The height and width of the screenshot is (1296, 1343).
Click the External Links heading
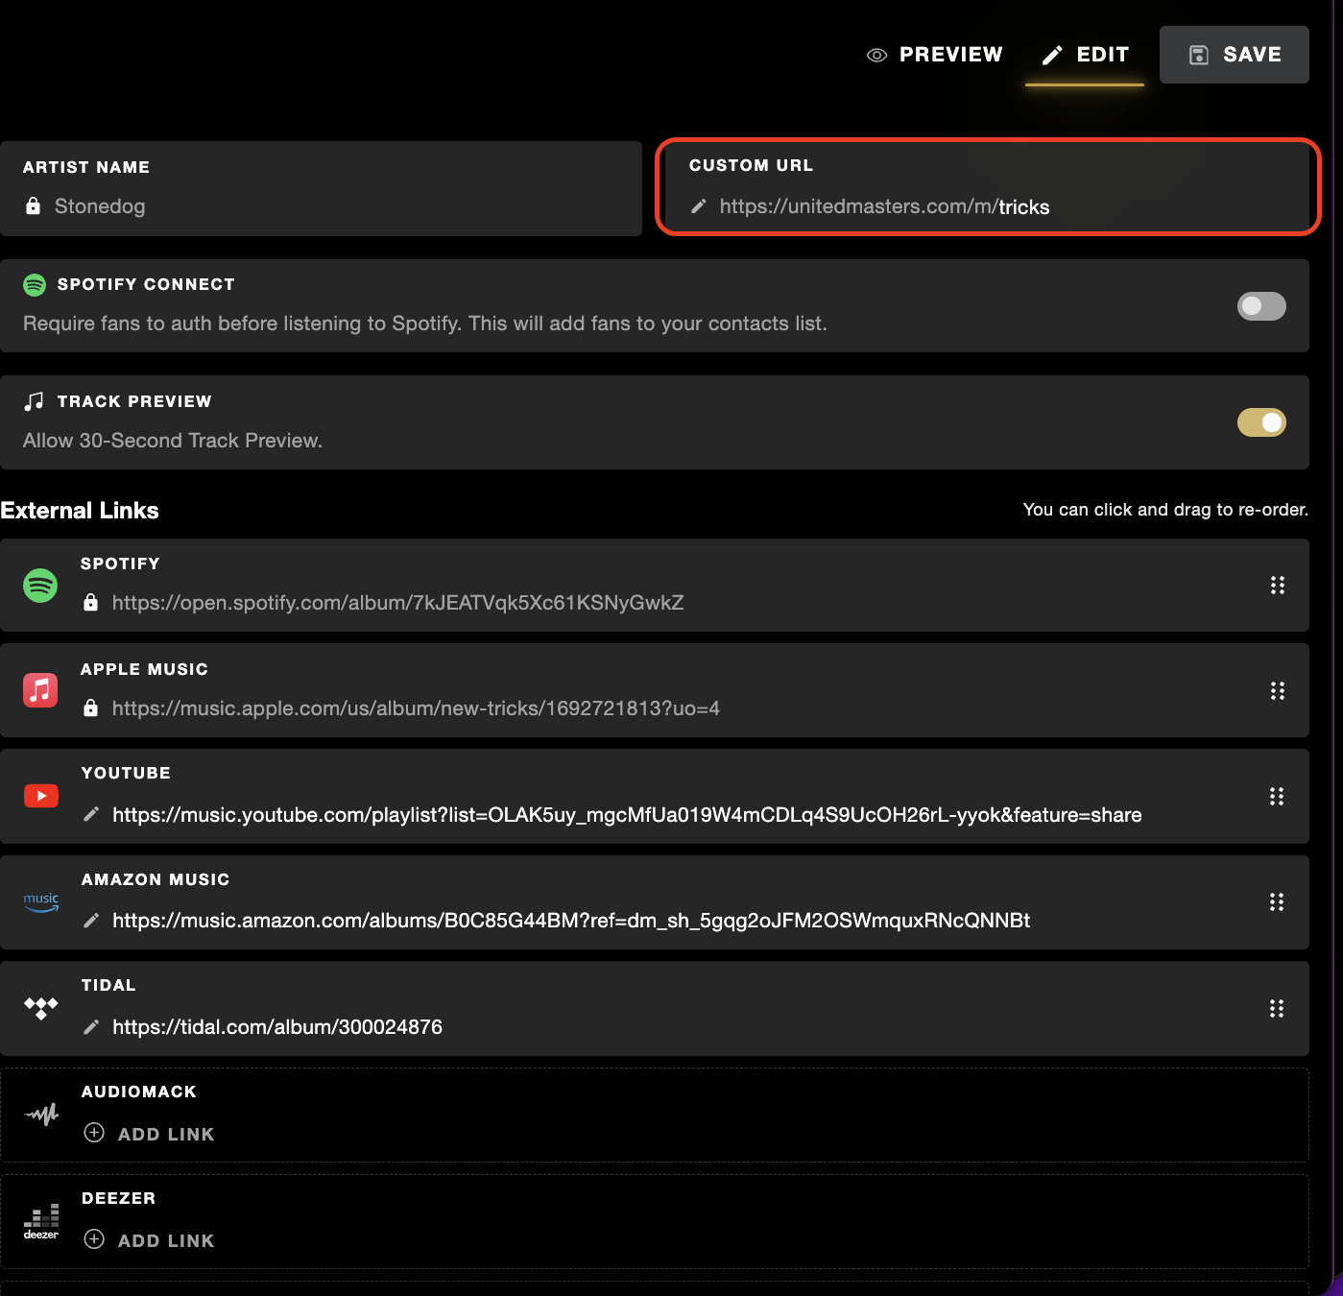(80, 511)
